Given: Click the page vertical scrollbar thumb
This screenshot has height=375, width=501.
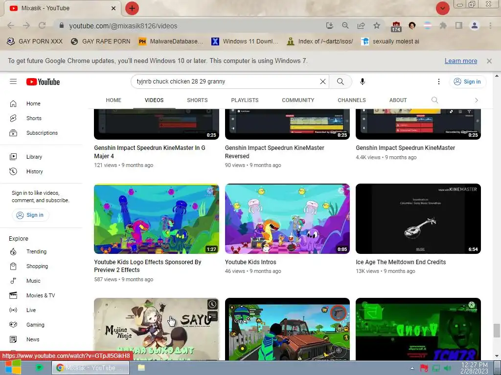Looking at the screenshot, I should tap(497, 331).
